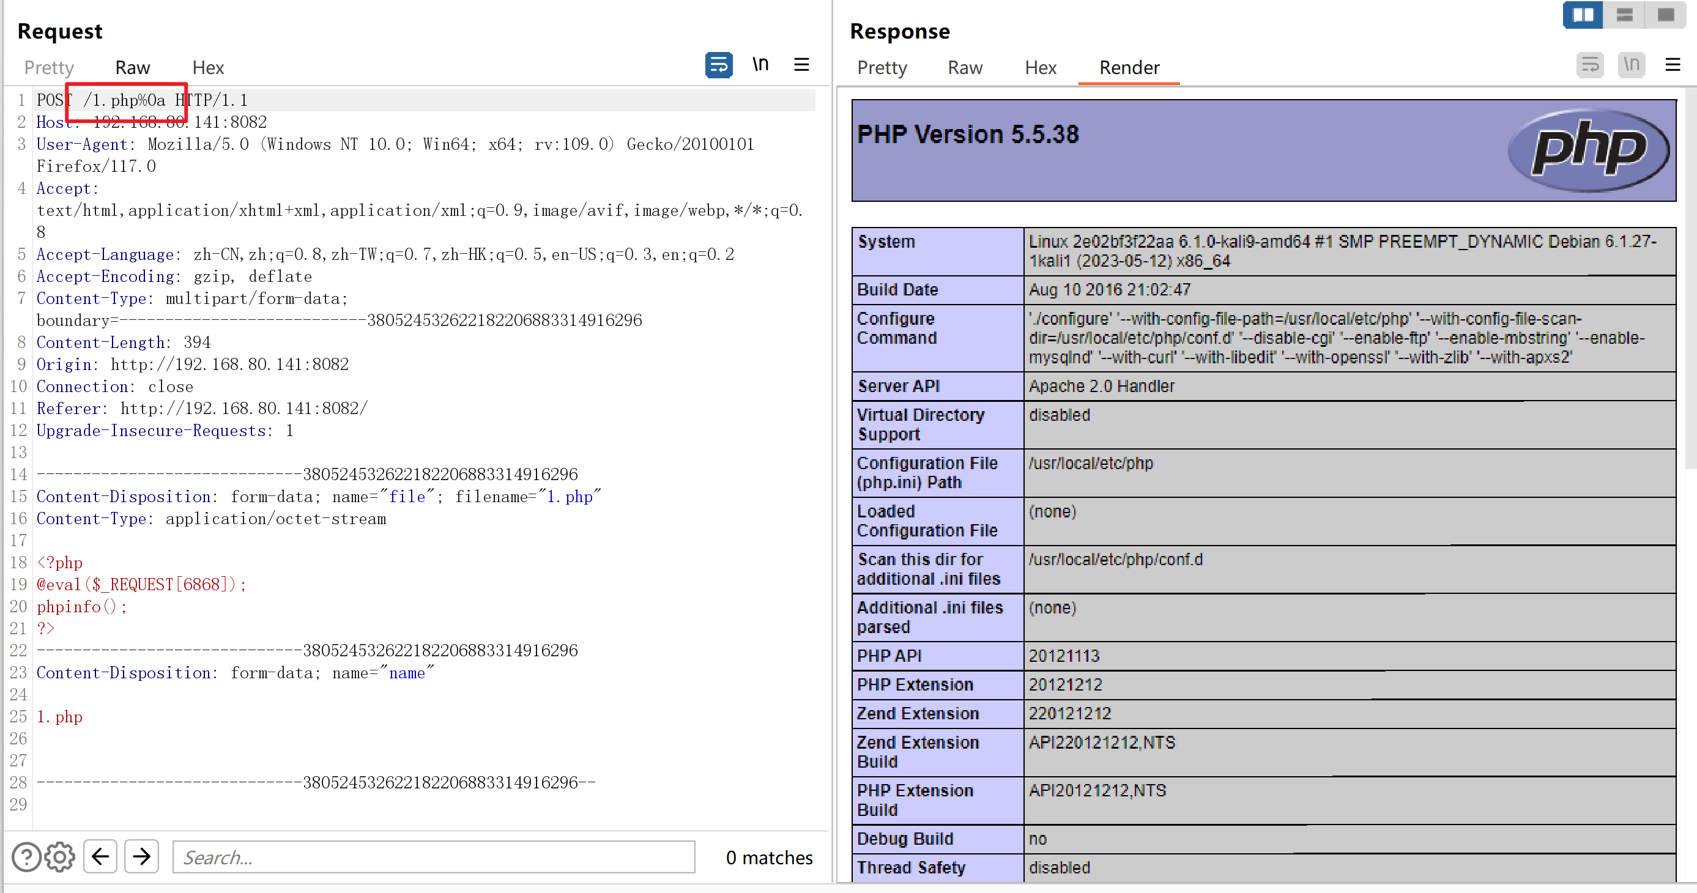Open the Response Raw tab

click(965, 68)
